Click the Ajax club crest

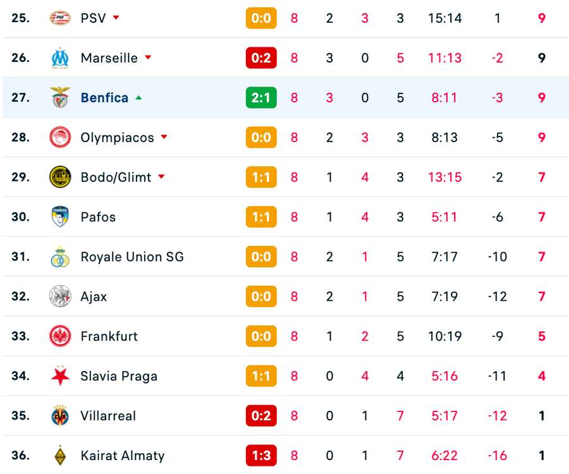[61, 296]
